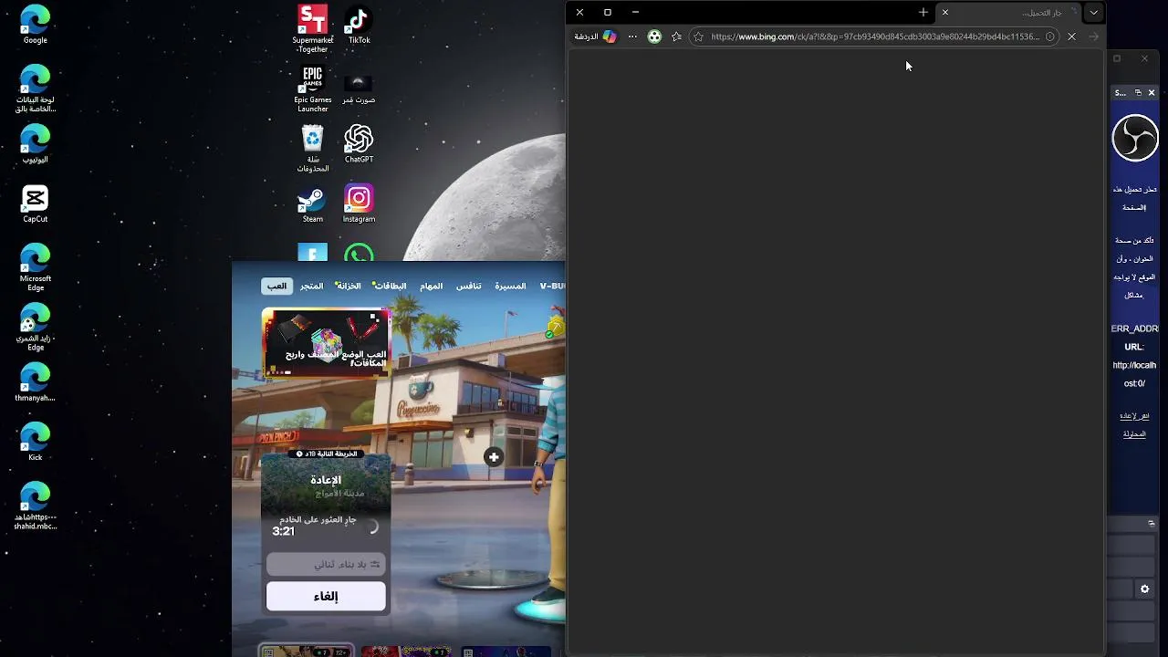Screen dimensions: 1168x657
Task: Add this page to favorites with the star icon
Action: click(x=698, y=36)
